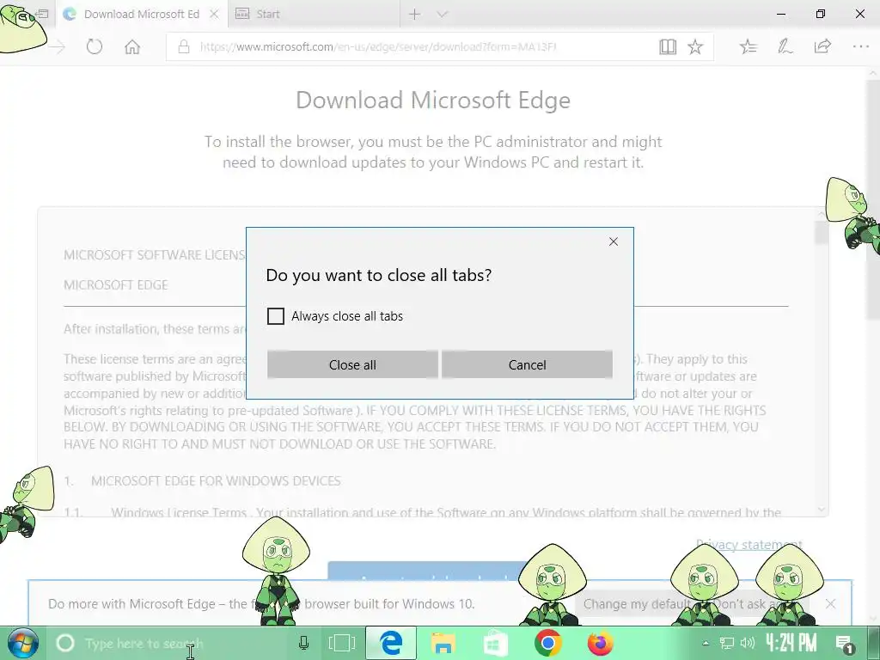Screen dimensions: 880x660
Task: Click the forward navigation arrow
Action: pos(57,46)
